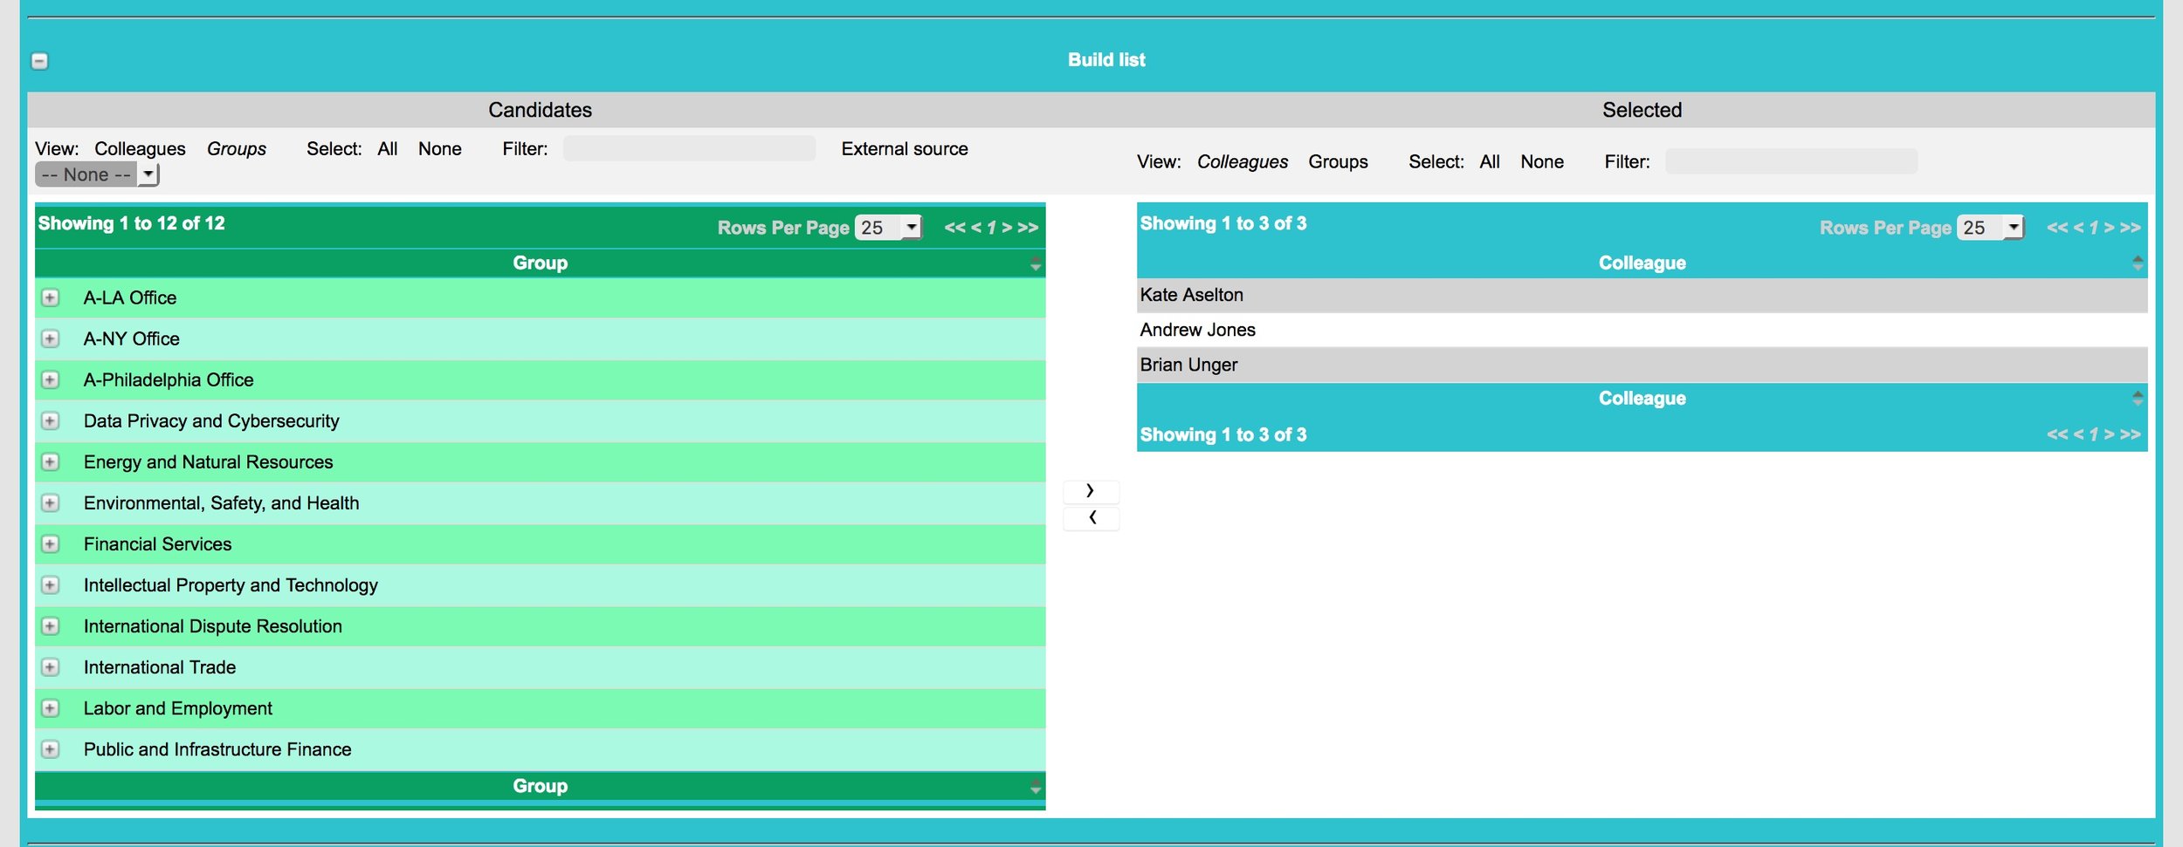Go to last page of Candidates
Screen dimensions: 2183x847
pyautogui.click(x=1028, y=228)
